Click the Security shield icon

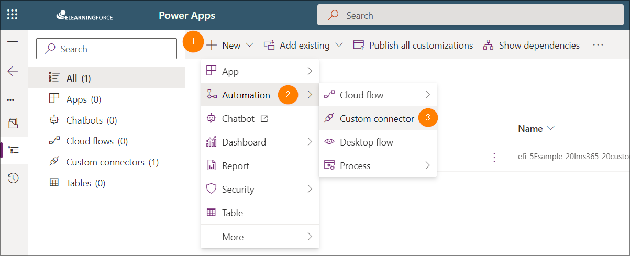click(212, 189)
